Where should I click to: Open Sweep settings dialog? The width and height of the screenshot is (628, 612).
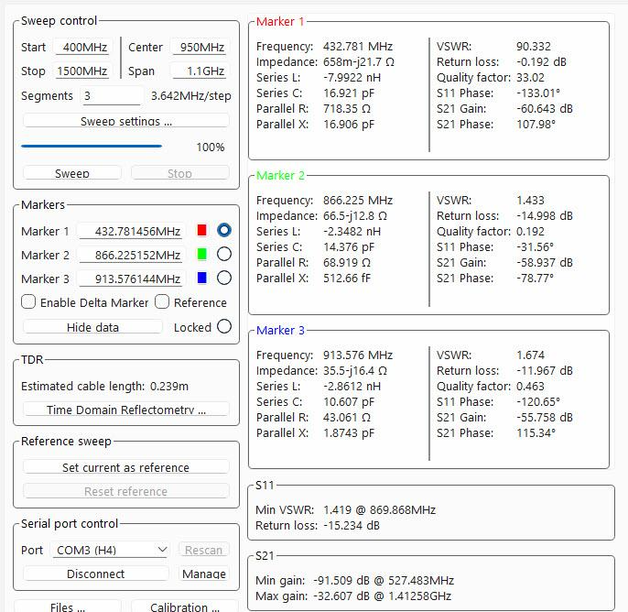126,121
